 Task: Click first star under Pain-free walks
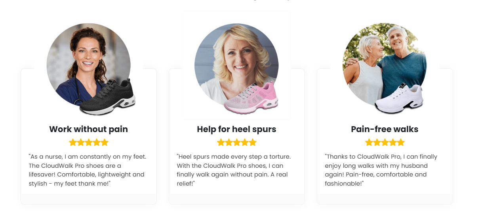(x=369, y=142)
